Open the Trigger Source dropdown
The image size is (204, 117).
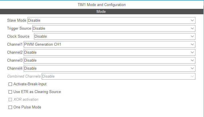tap(114, 28)
